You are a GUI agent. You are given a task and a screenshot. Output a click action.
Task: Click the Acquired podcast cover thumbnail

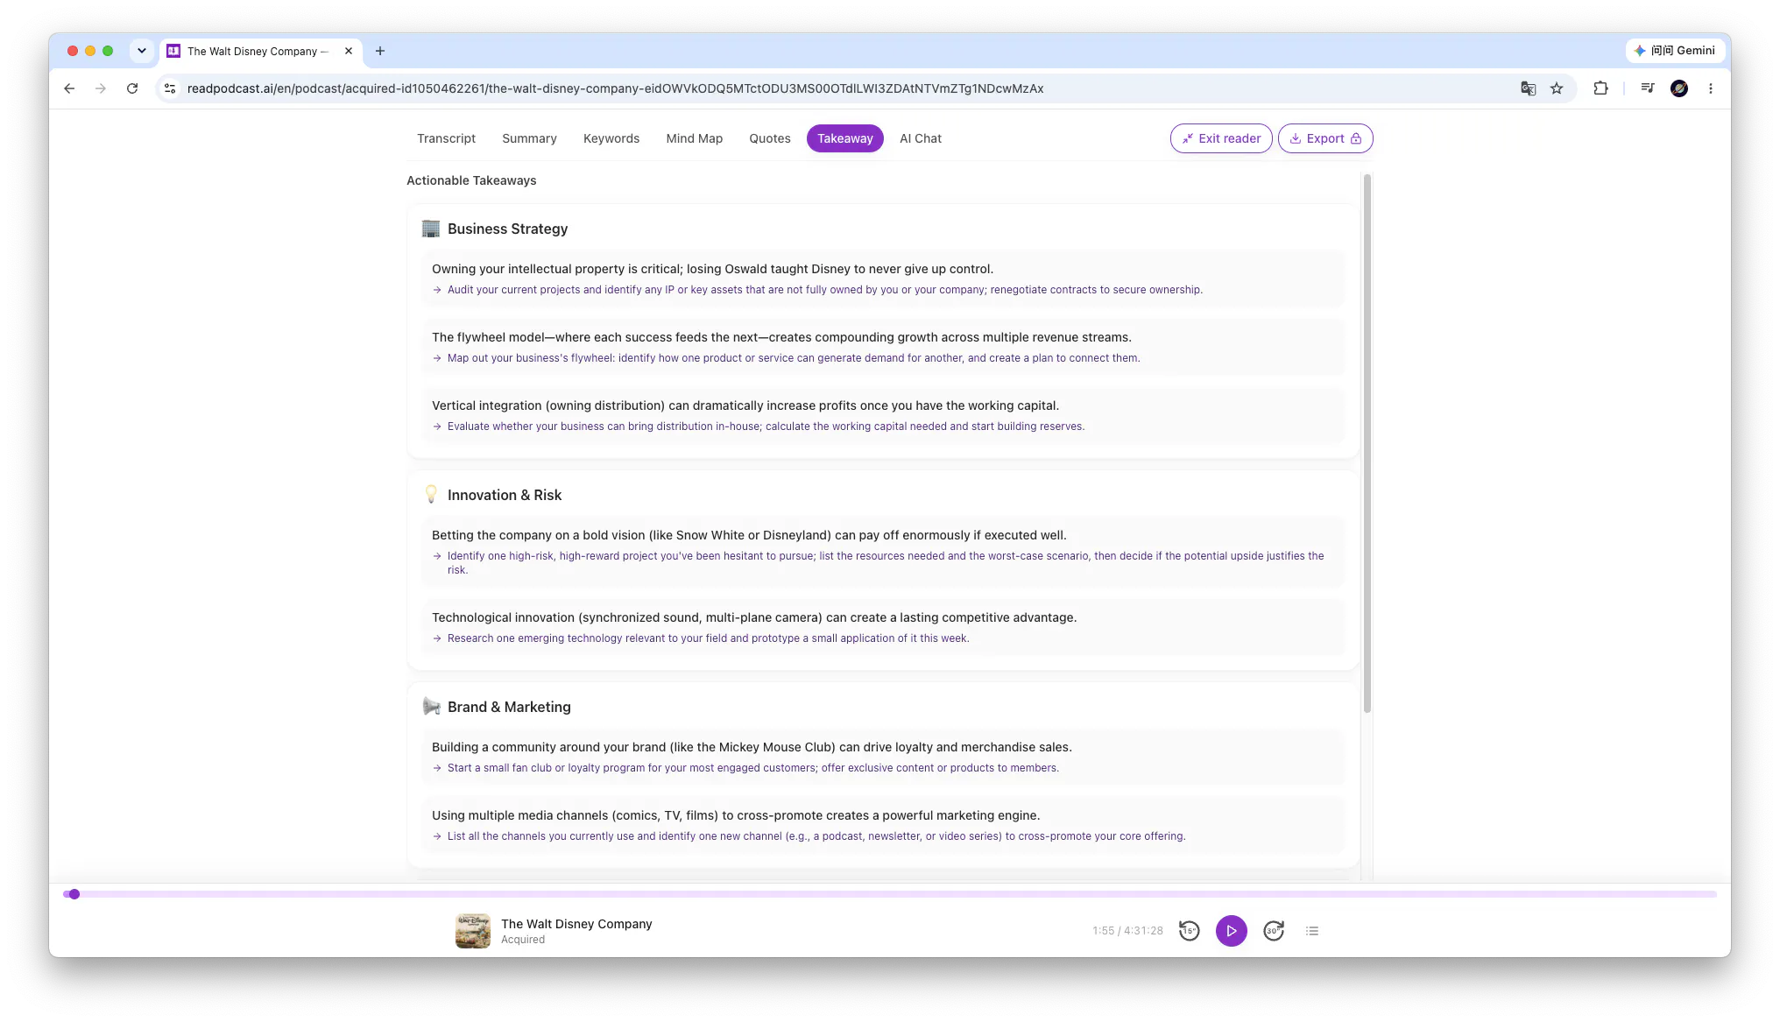click(473, 931)
